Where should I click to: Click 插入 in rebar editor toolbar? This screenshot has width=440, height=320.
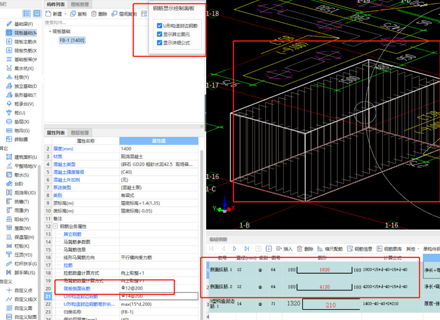pos(284,249)
